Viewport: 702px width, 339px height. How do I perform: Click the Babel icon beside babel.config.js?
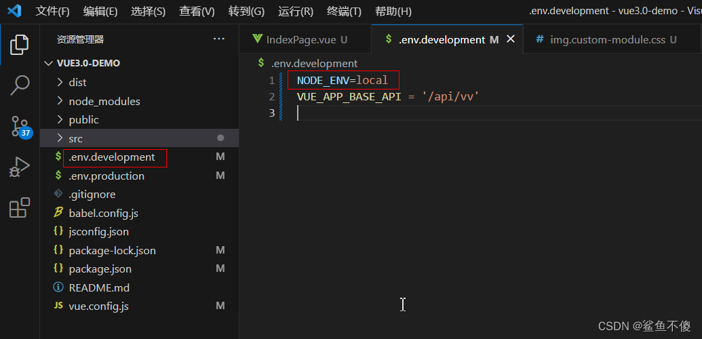[58, 213]
